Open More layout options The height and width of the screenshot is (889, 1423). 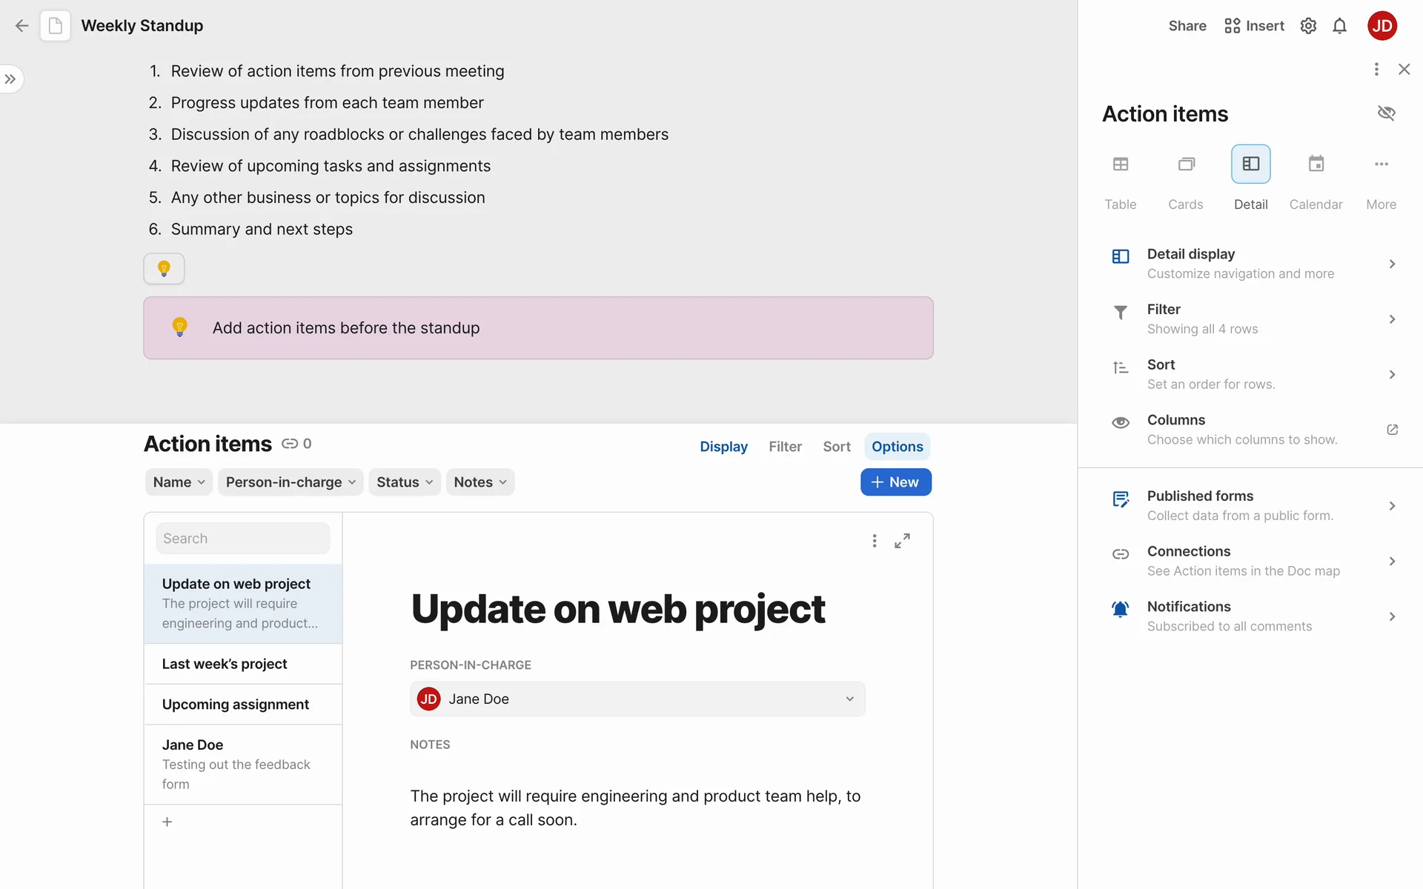click(1381, 164)
